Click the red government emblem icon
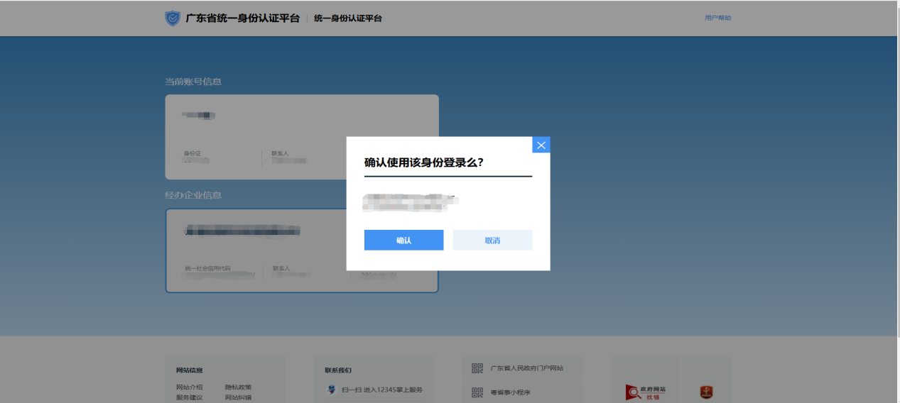Image resolution: width=900 pixels, height=403 pixels. [x=706, y=392]
